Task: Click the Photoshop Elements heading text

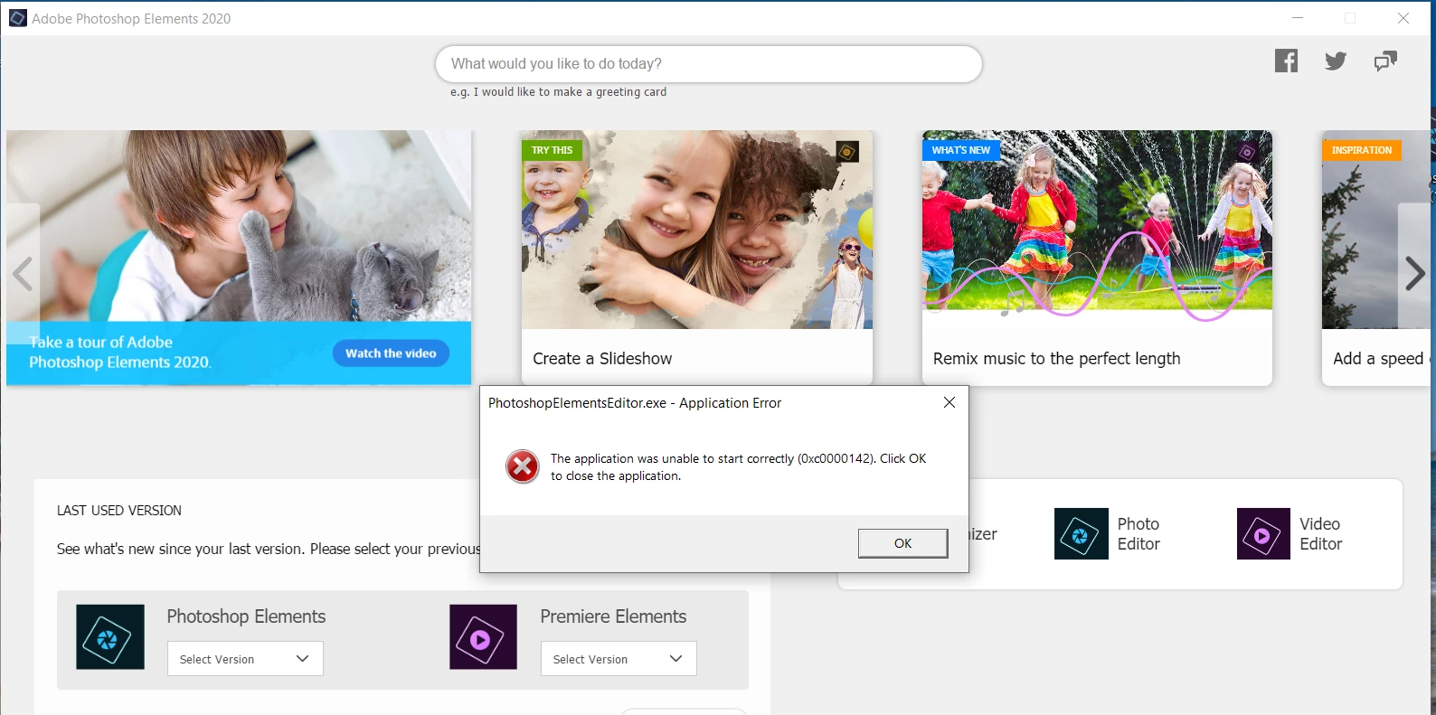Action: coord(246,616)
